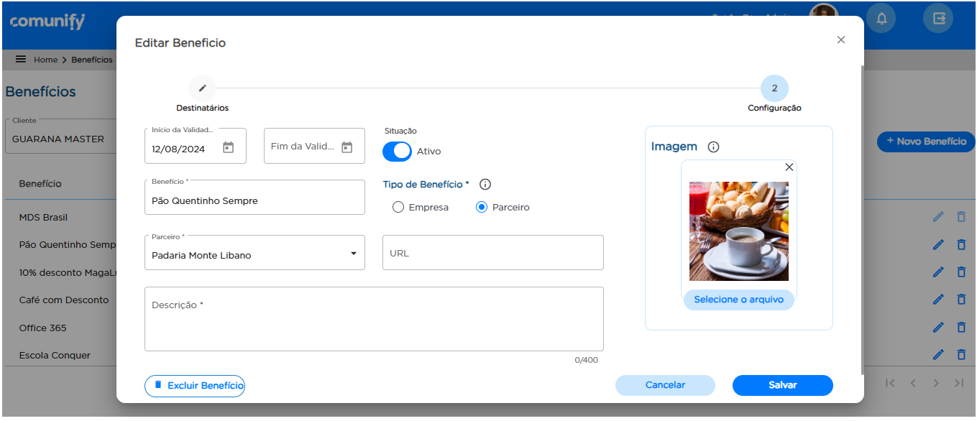Edit Office 365 benefit with pencil icon
977x421 pixels.
pyautogui.click(x=937, y=328)
